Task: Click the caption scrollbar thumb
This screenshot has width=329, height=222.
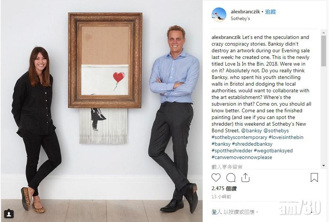Action: tap(323, 51)
